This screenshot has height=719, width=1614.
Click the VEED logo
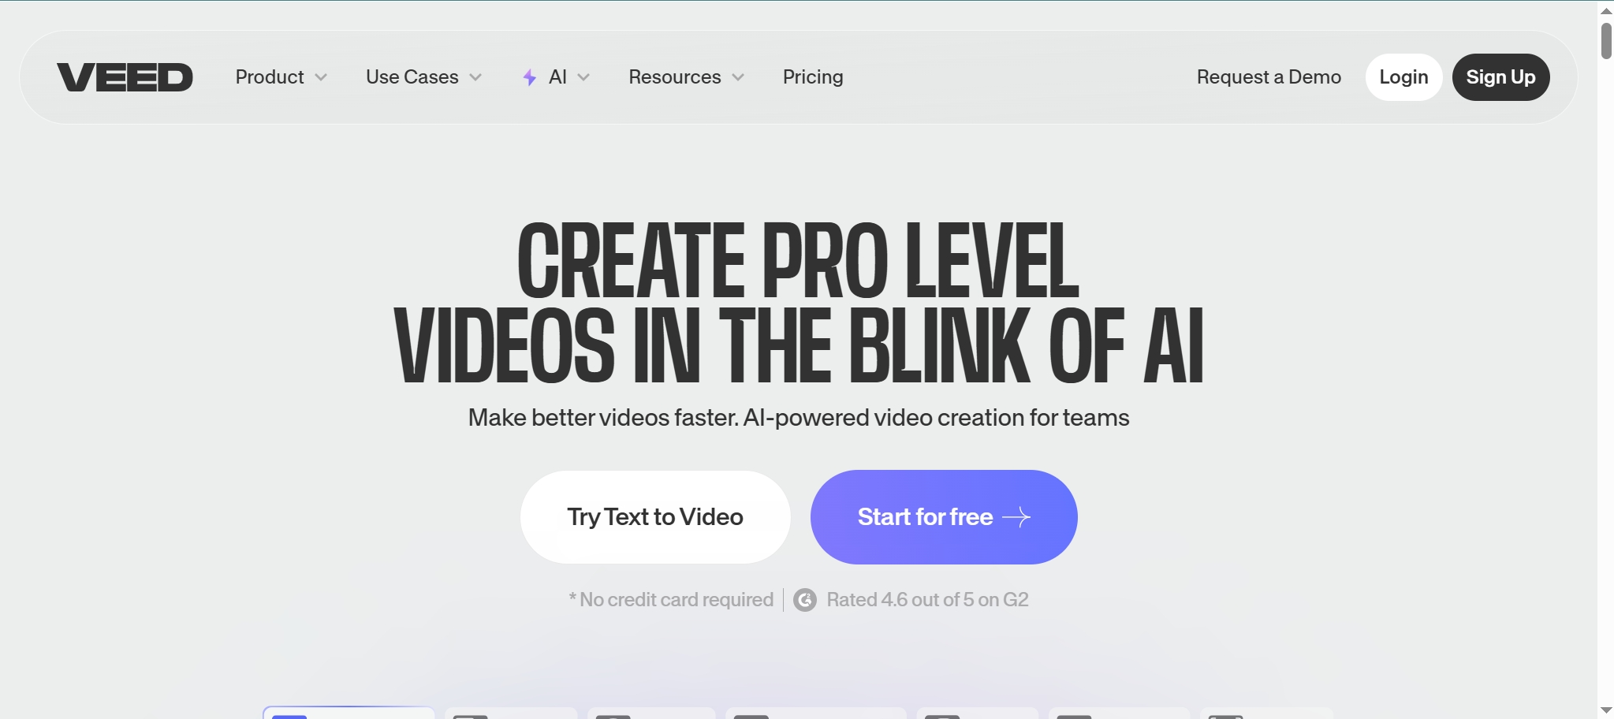(x=125, y=77)
